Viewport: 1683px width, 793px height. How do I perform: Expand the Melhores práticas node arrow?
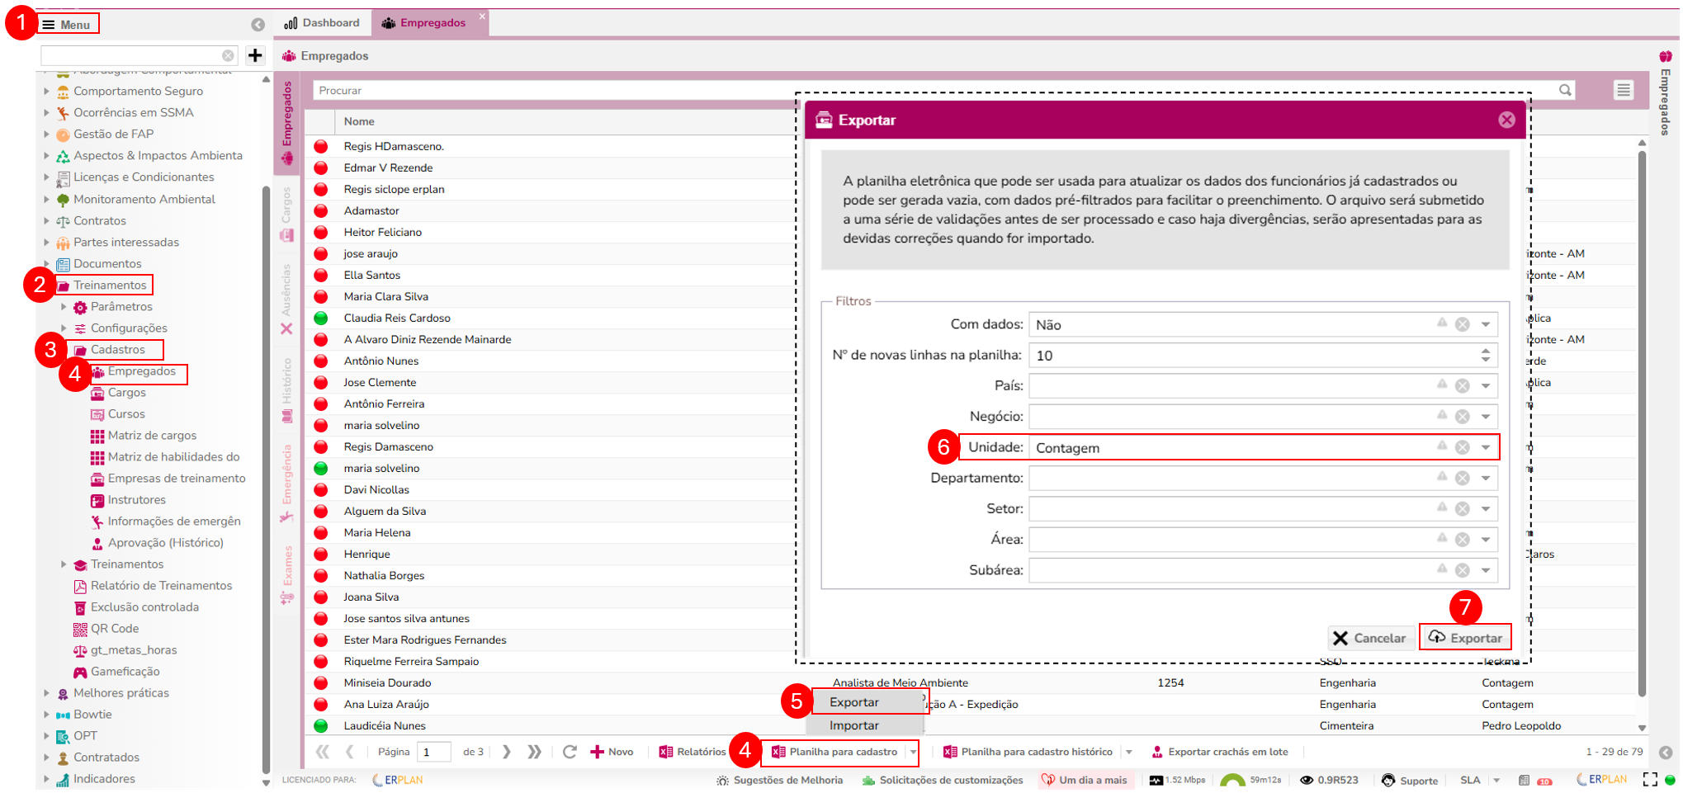point(46,693)
